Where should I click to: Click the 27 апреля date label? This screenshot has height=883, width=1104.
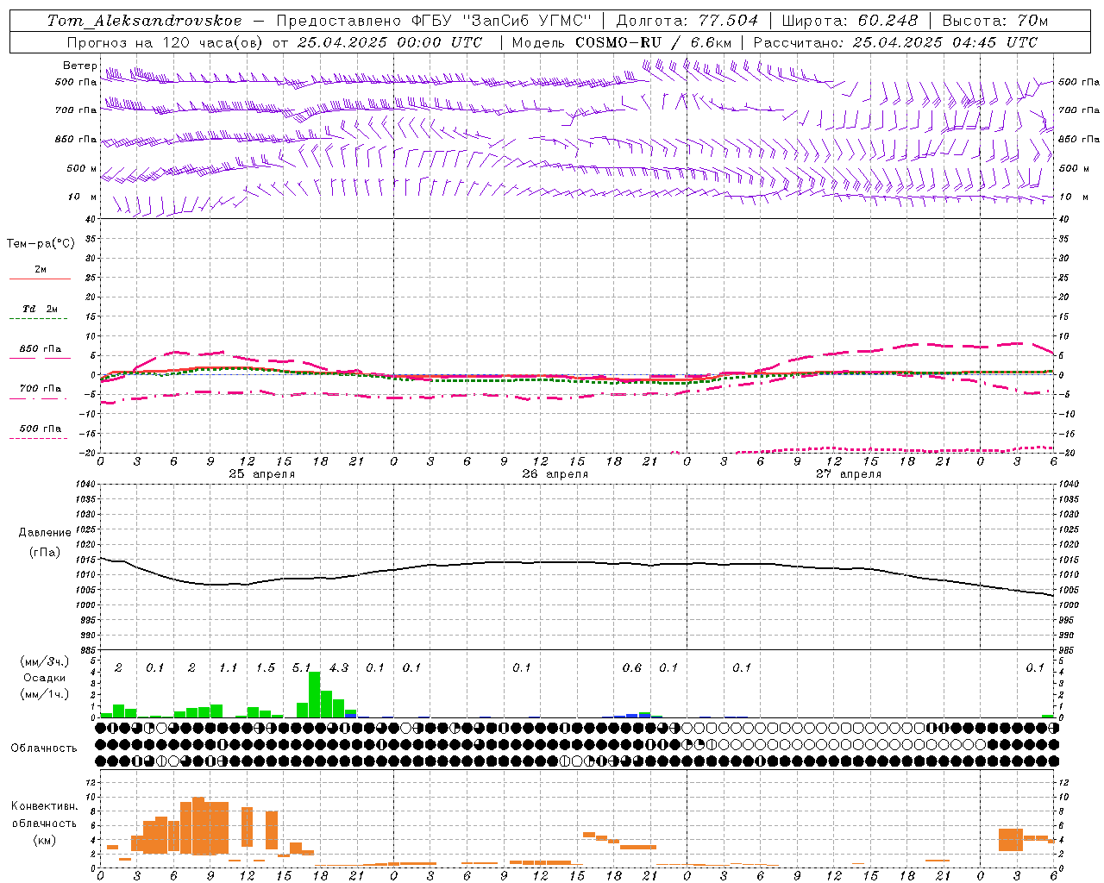pos(849,474)
